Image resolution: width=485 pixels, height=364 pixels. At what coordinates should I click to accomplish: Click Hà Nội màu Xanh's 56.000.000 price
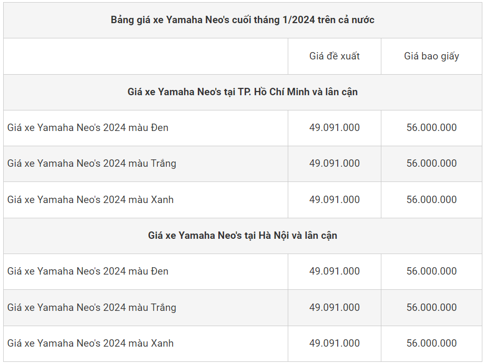431,343
